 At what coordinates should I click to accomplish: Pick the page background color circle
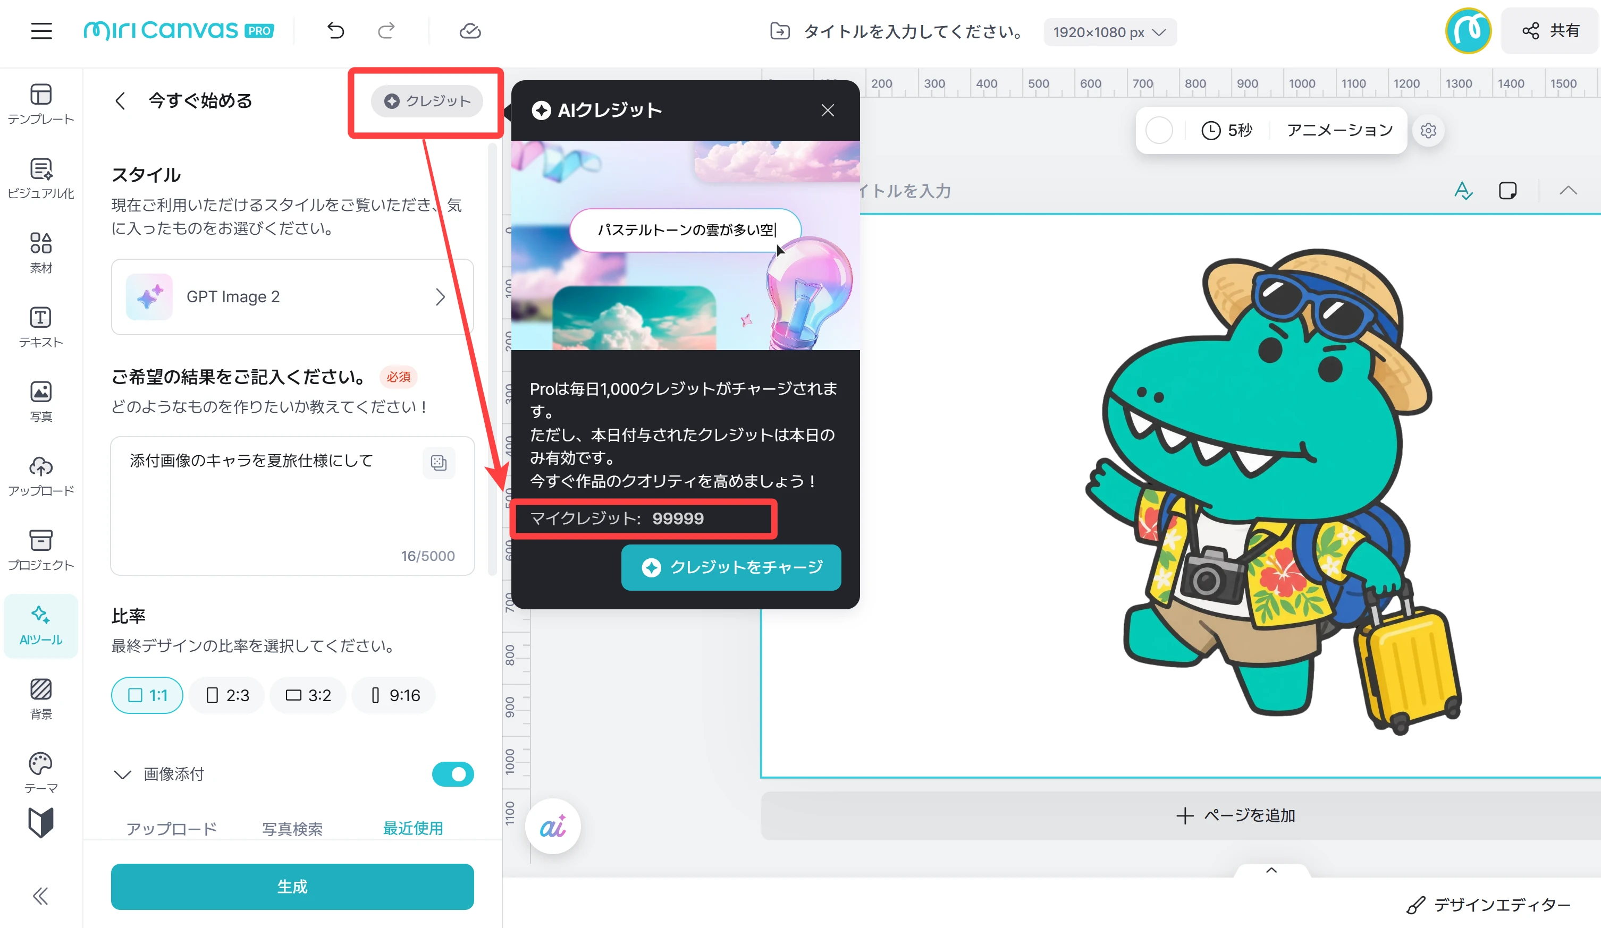coord(1159,131)
